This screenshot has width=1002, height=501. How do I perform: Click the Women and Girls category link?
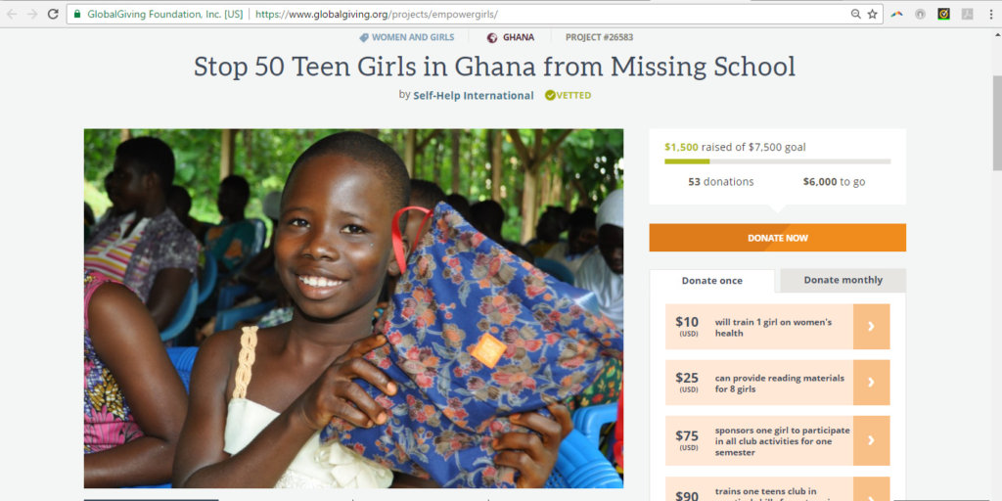click(x=413, y=37)
